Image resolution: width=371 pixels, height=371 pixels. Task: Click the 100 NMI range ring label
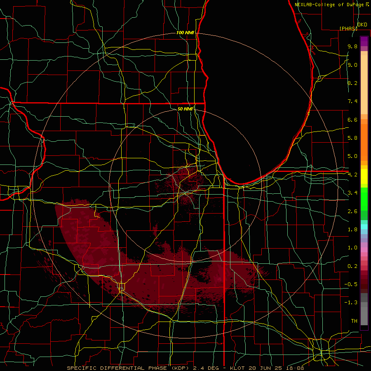[x=185, y=33]
